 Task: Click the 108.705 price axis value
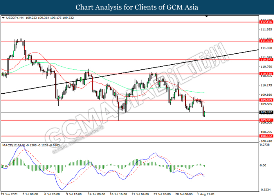pyautogui.click(x=266, y=132)
